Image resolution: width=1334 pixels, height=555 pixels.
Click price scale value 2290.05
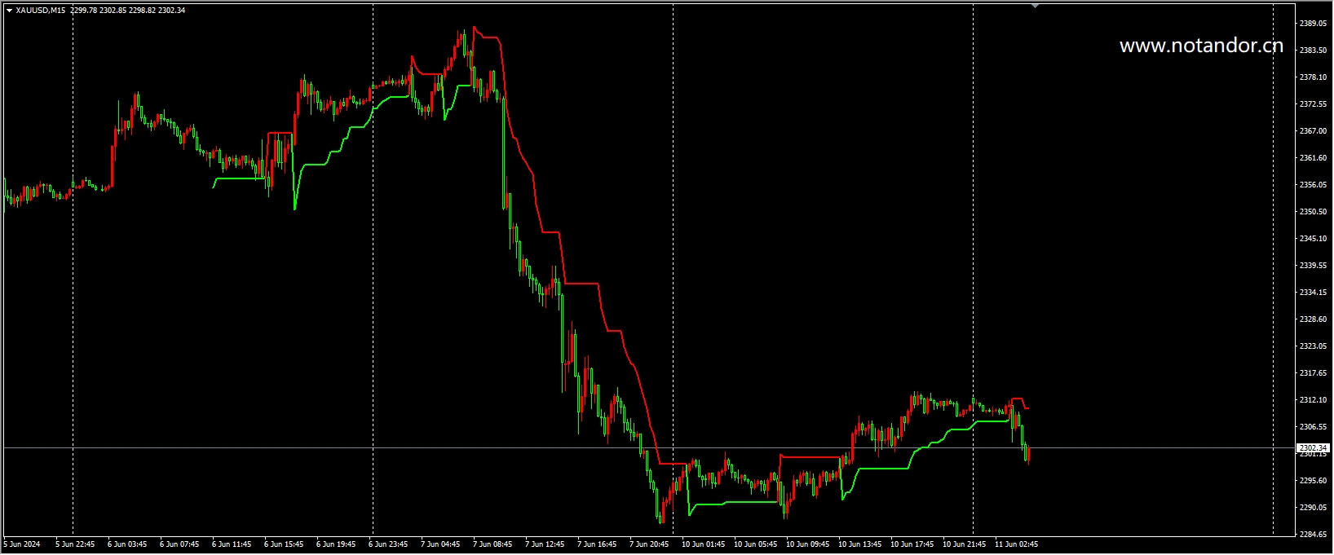[1313, 508]
